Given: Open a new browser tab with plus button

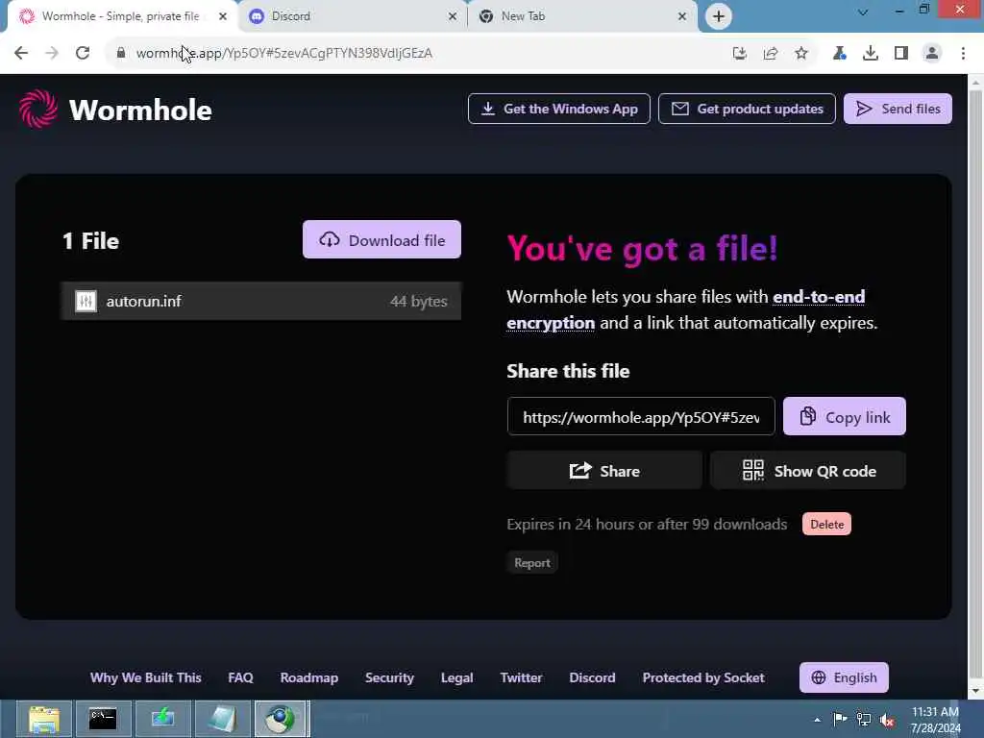Looking at the screenshot, I should pos(719,16).
